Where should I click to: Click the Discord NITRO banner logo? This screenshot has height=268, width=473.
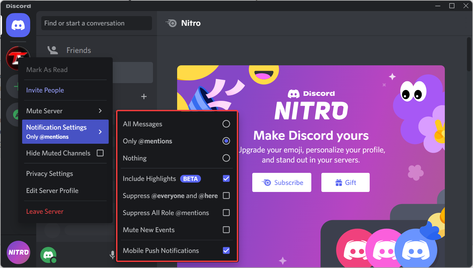tap(311, 105)
